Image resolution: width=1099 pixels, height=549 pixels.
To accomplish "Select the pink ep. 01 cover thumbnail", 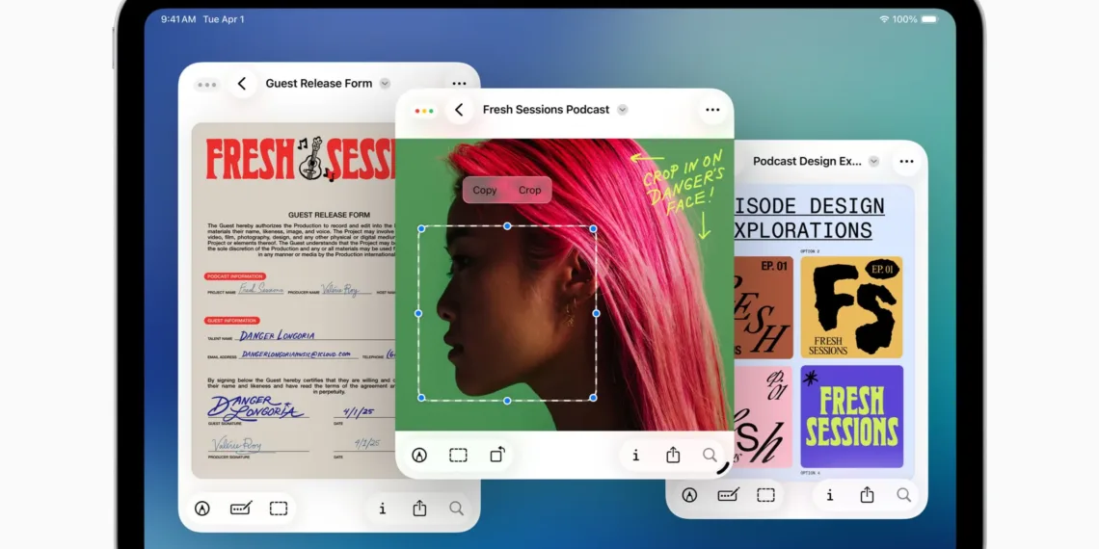I will click(764, 417).
